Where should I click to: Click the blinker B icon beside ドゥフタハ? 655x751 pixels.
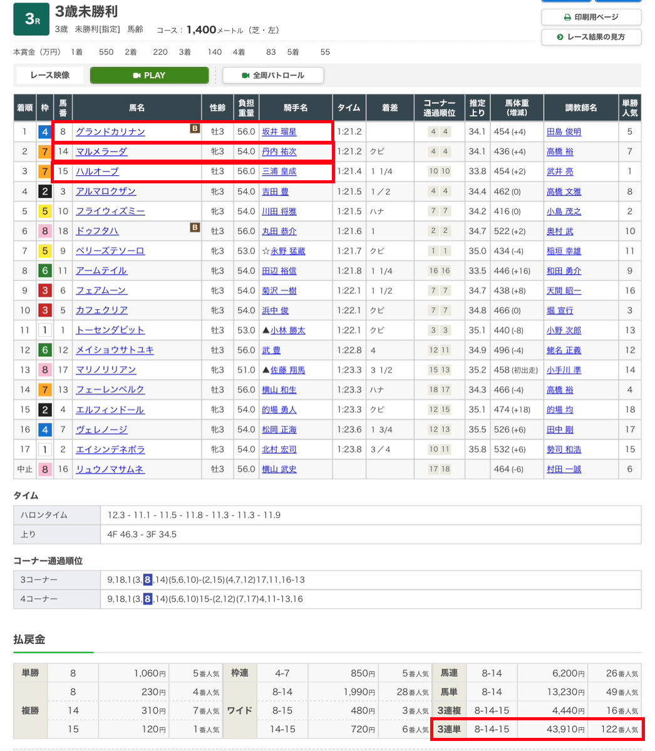pos(195,228)
